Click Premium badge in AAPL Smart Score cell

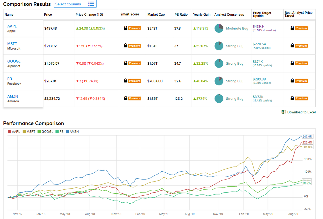click(135, 28)
